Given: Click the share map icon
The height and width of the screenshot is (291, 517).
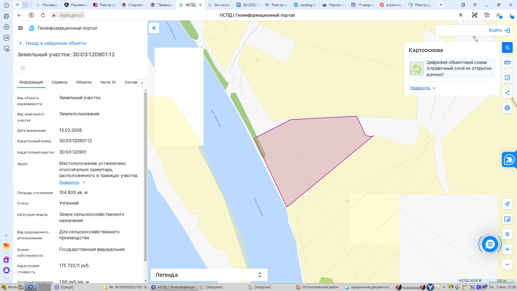Looking at the screenshot, I should point(507,93).
